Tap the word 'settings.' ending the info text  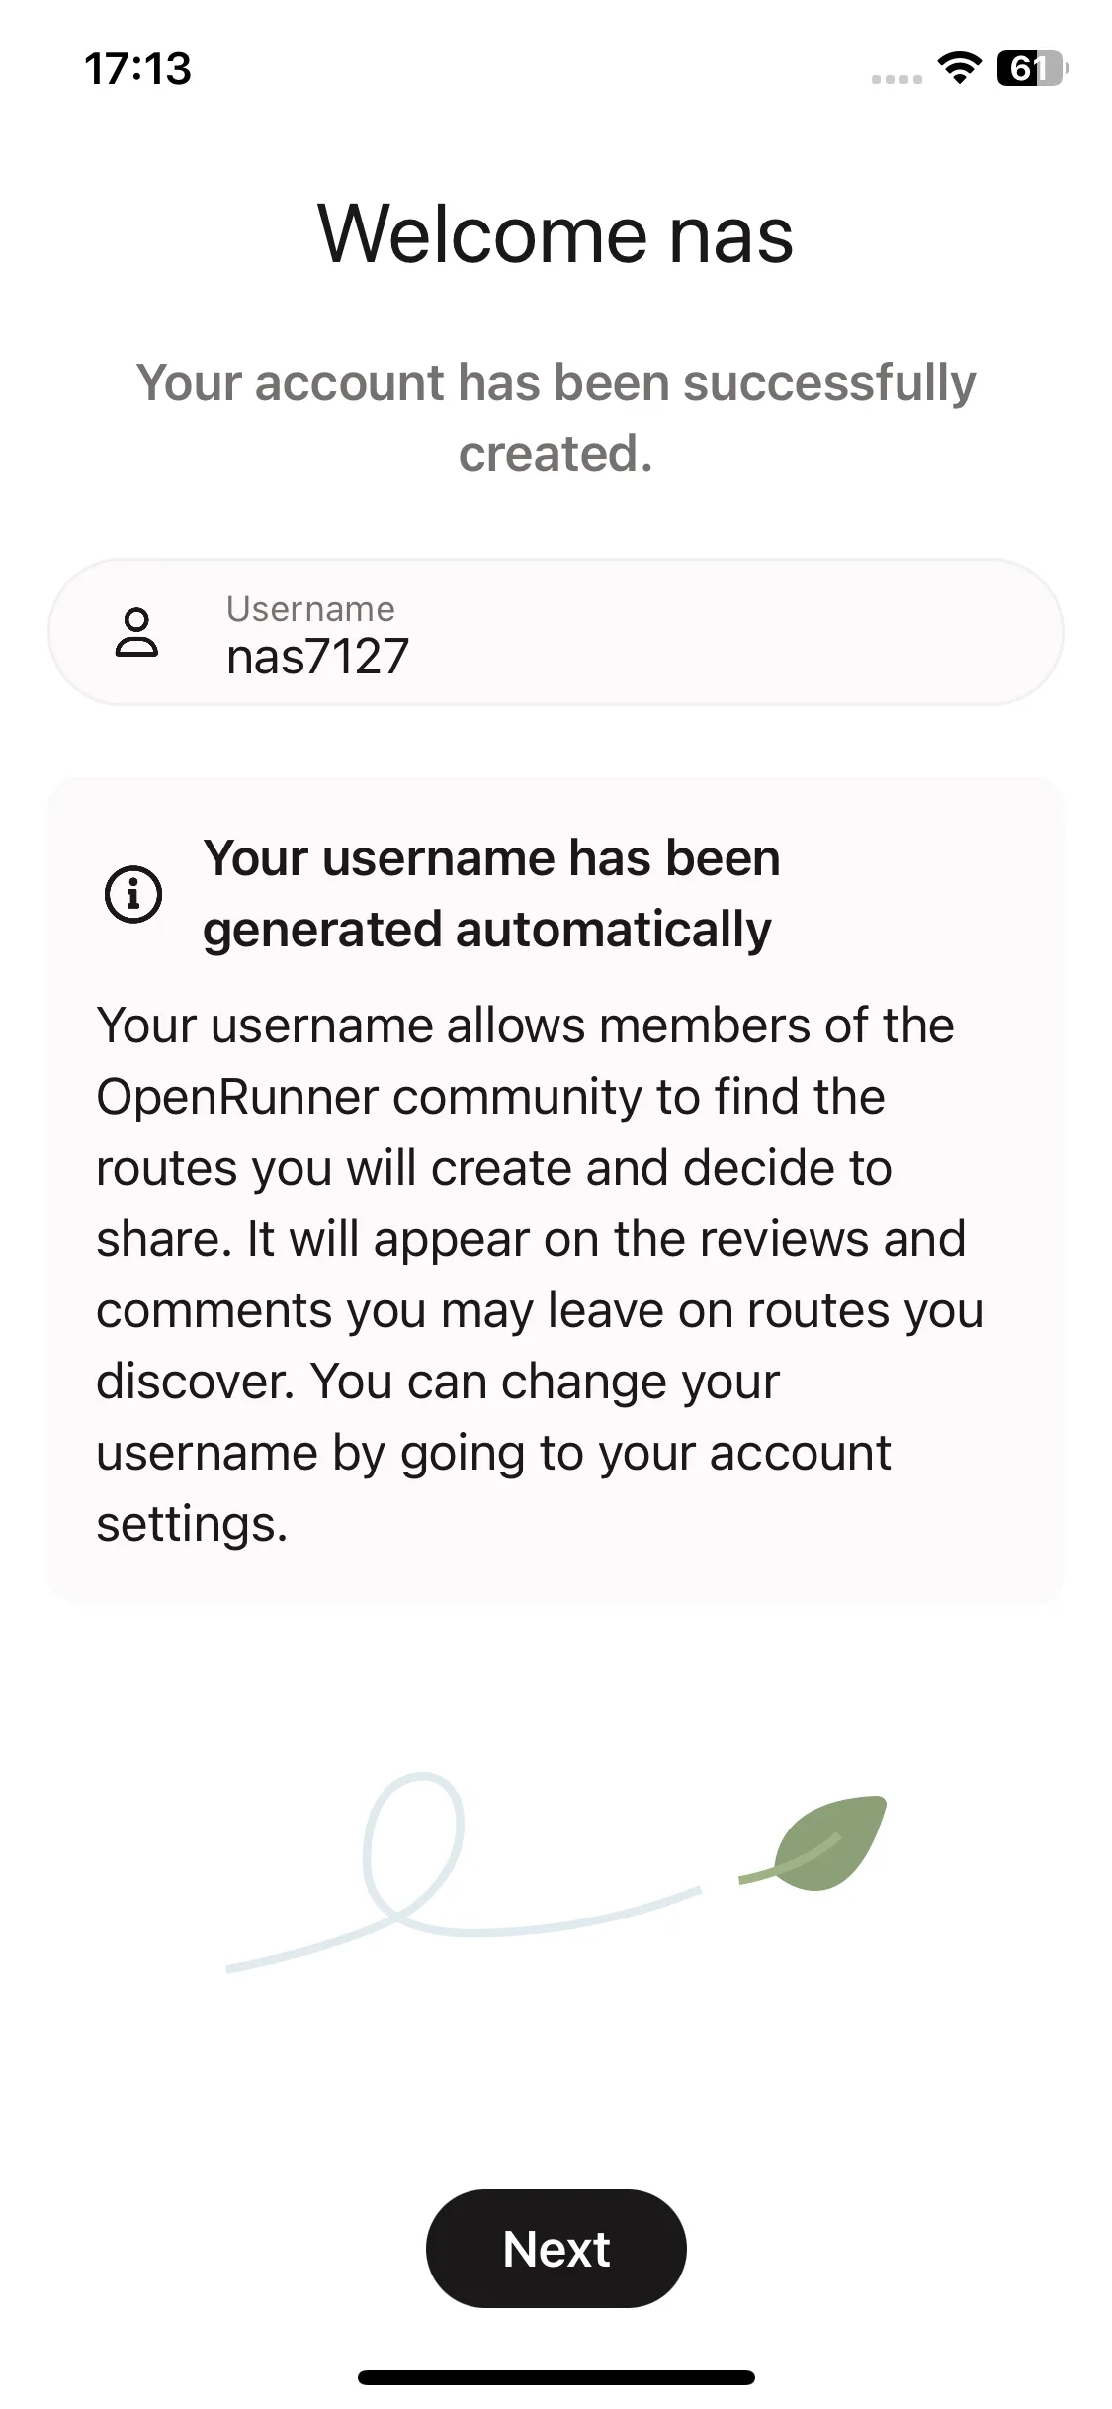tap(192, 1524)
